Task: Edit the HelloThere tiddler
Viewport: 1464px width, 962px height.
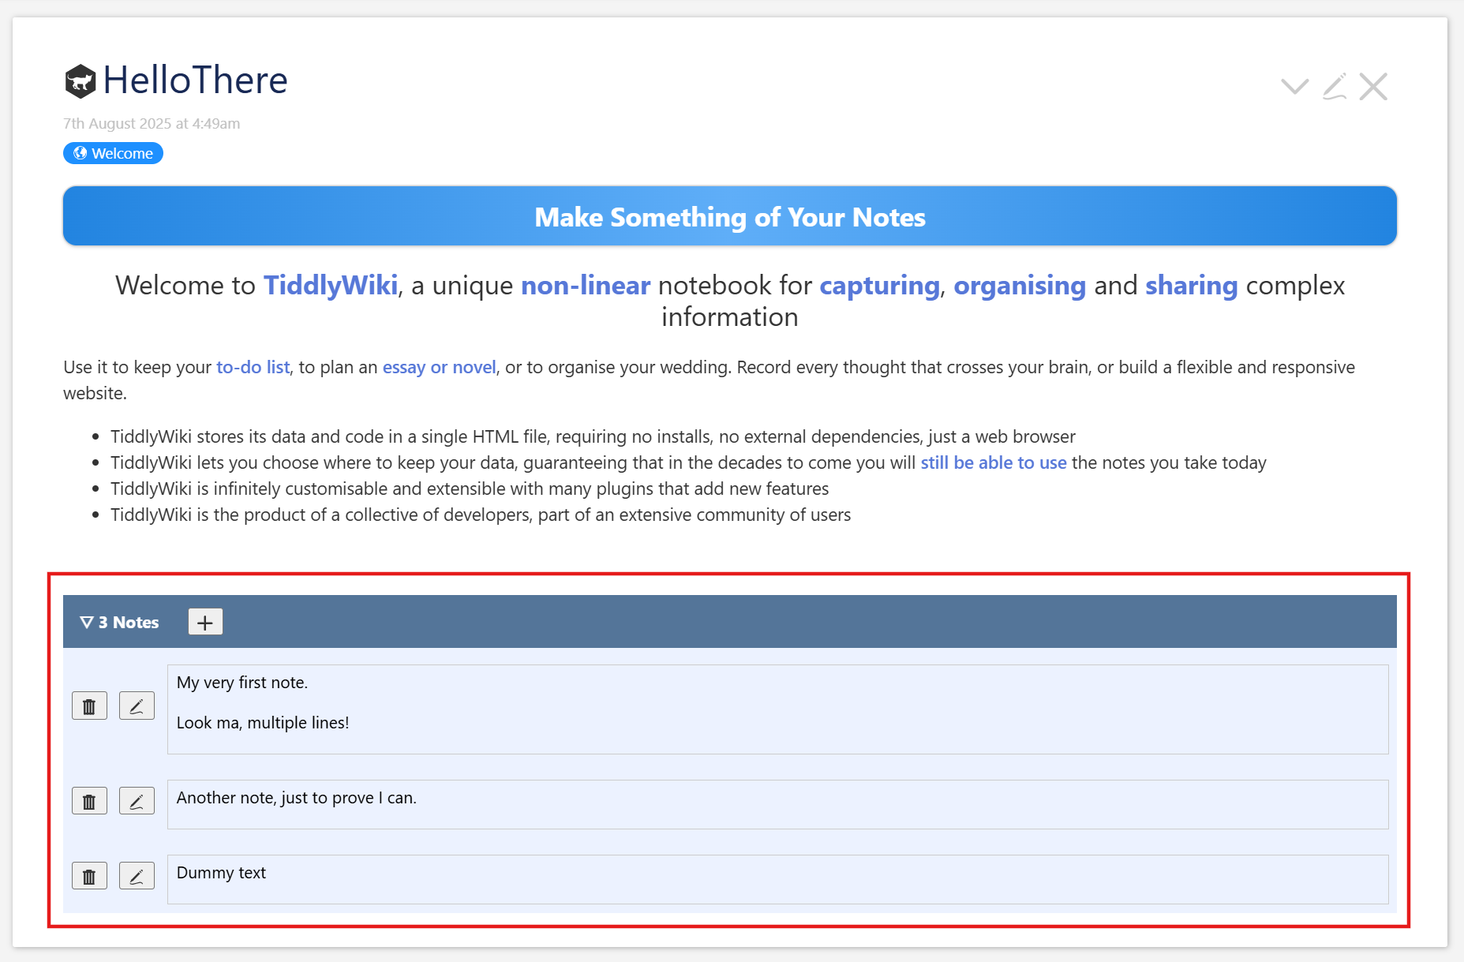Action: (1334, 87)
